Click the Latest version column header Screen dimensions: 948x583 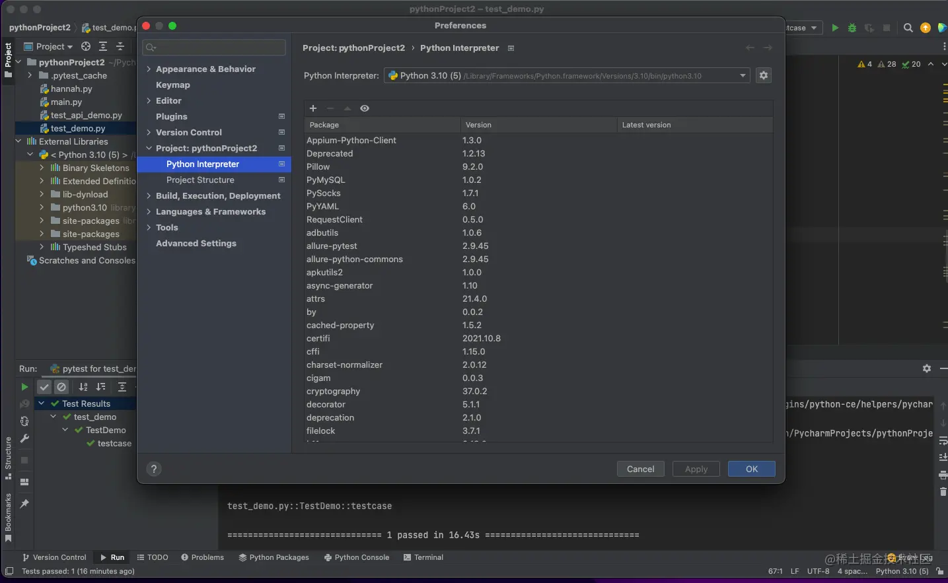pyautogui.click(x=694, y=125)
